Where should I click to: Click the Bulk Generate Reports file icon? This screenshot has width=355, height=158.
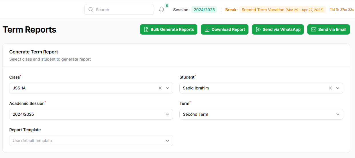point(146,29)
